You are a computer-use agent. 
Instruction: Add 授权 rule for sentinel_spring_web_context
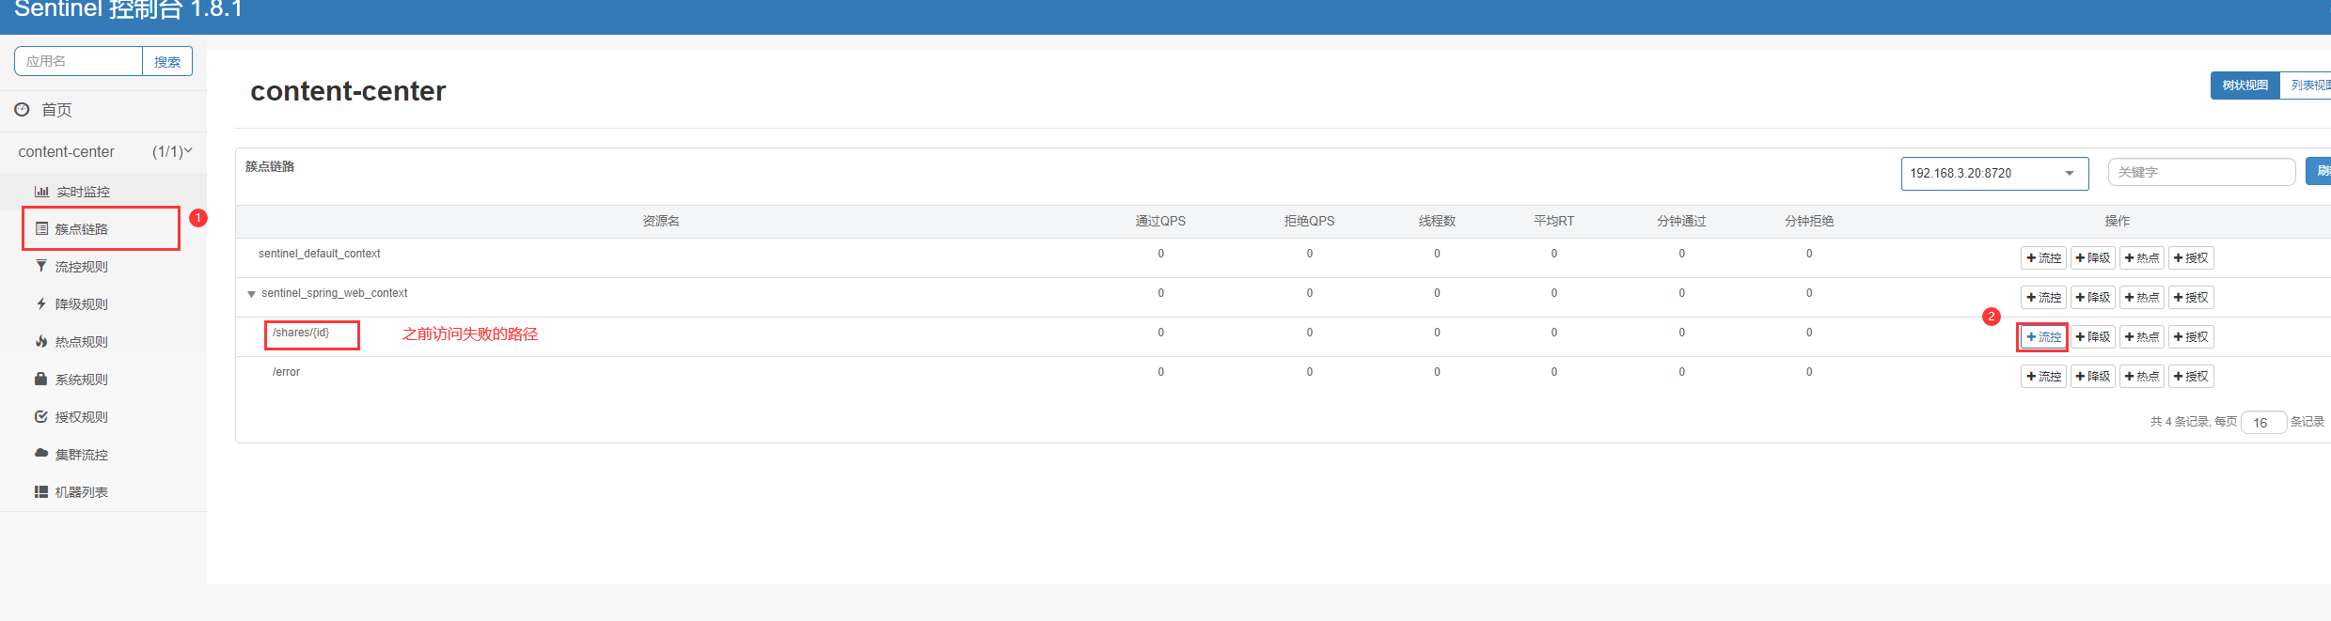[2191, 297]
